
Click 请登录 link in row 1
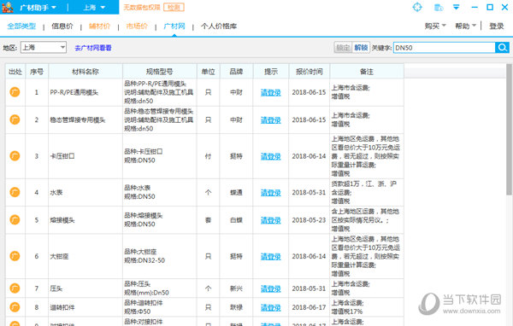270,92
